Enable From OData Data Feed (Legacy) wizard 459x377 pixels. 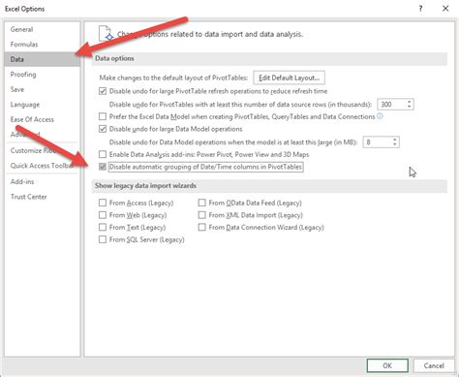[x=202, y=203]
